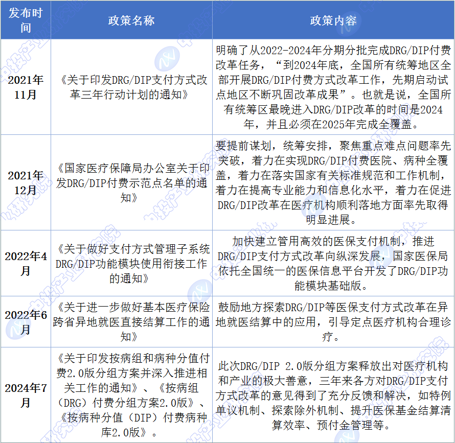Open the DRG/DIP付费示范点名单 notice title
This screenshot has width=455, height=443.
click(131, 182)
